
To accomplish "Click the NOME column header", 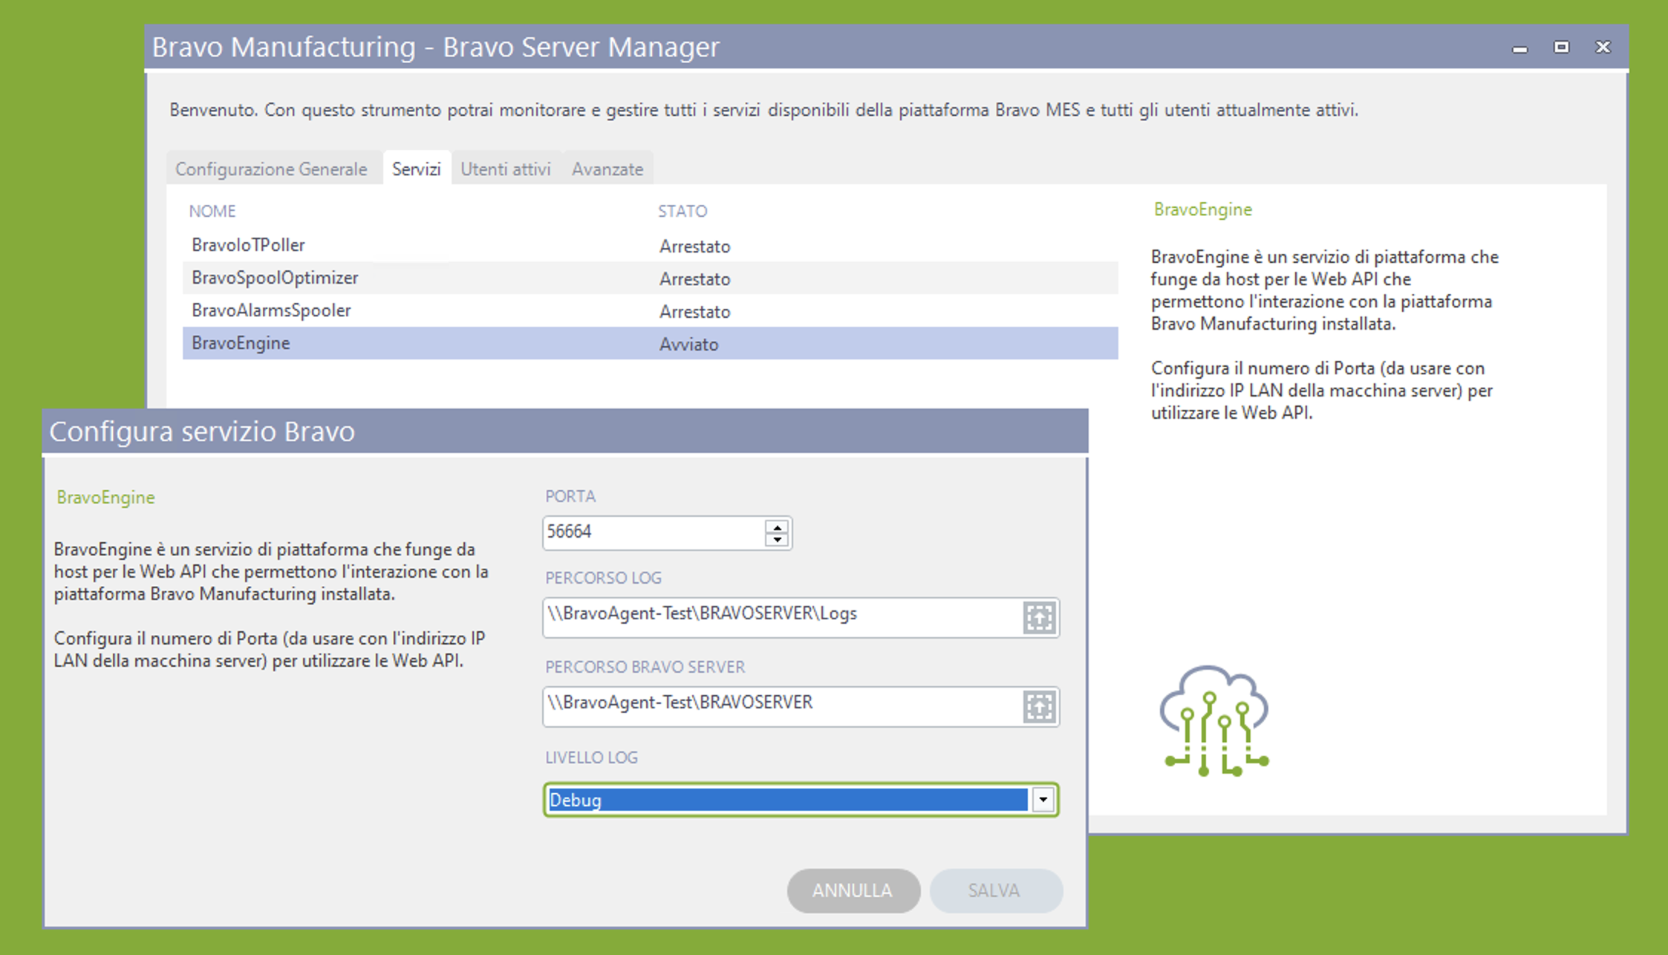I will (x=212, y=211).
